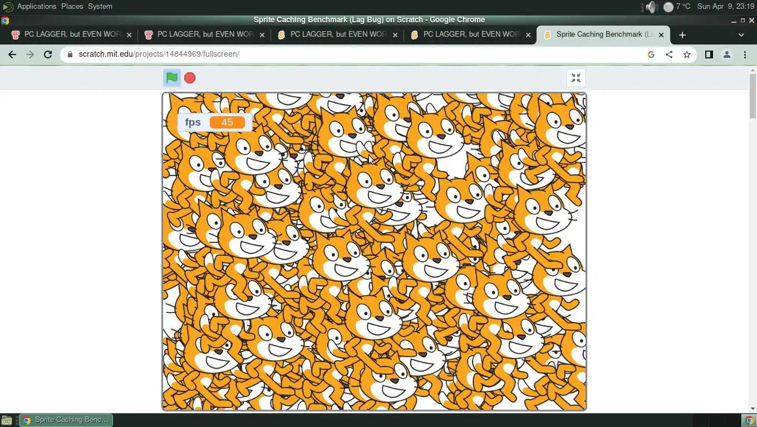This screenshot has width=757, height=427.
Task: View site info via the padlock icon
Action: click(x=70, y=54)
